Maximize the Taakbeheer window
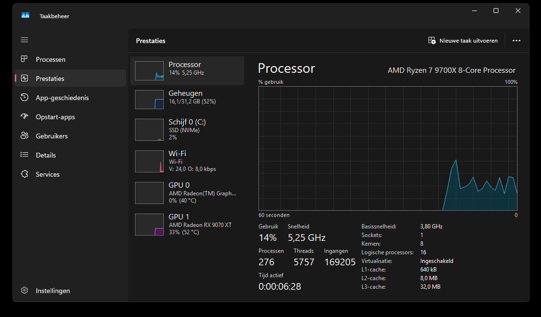Viewport: 541px width, 317px height. point(496,11)
